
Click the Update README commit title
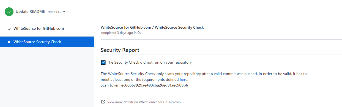coord(30,11)
